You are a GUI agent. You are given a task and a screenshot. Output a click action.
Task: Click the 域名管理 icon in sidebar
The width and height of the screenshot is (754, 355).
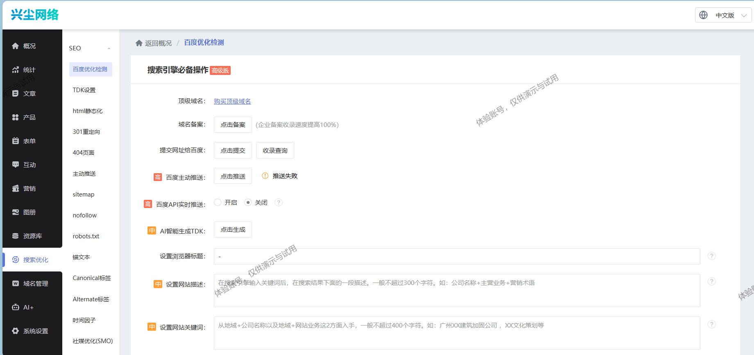click(x=16, y=283)
